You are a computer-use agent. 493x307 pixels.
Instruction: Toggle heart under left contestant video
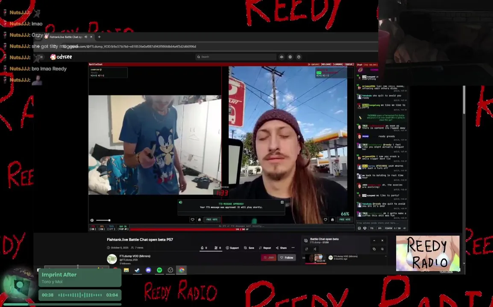coord(192,220)
